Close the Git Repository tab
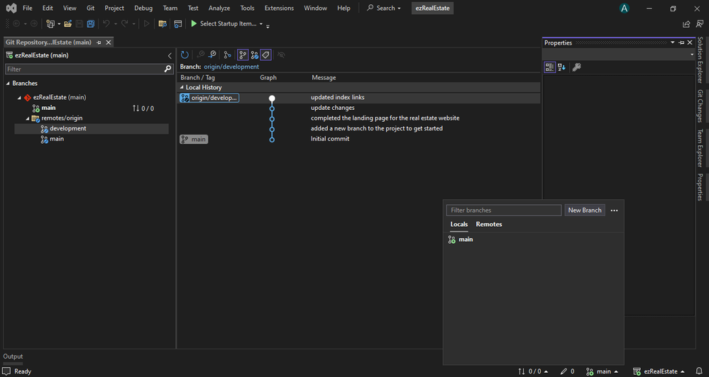Screen dimensions: 709x377 (x=108, y=43)
